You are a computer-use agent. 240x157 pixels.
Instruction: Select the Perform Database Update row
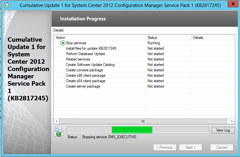click(144, 54)
